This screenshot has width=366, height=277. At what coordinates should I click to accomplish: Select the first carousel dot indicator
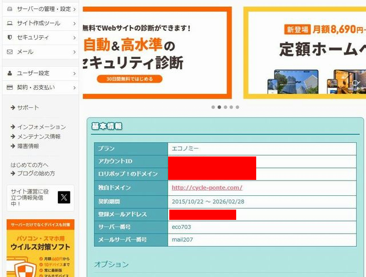213,107
